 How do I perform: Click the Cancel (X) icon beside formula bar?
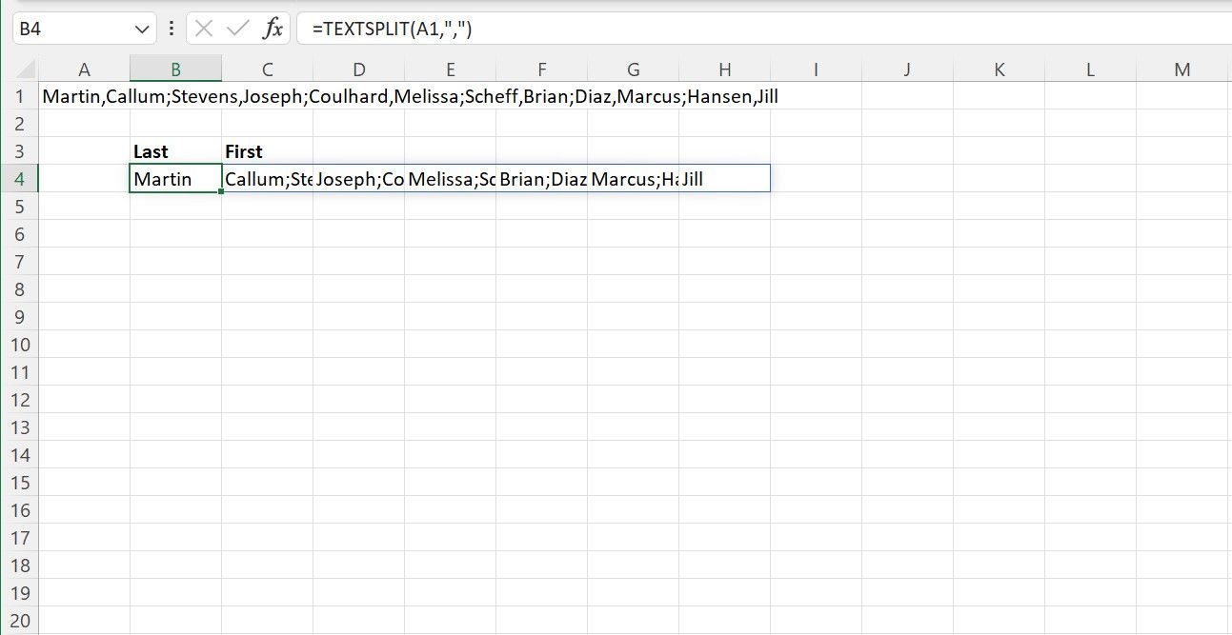(x=204, y=28)
